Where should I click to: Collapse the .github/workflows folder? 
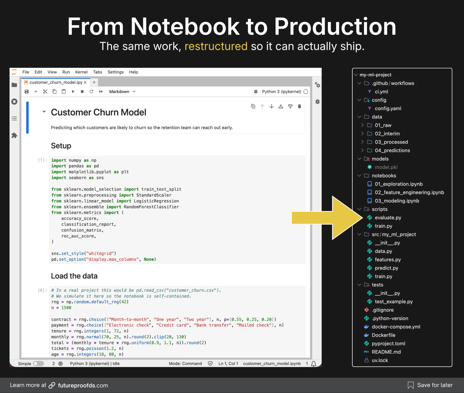359,83
